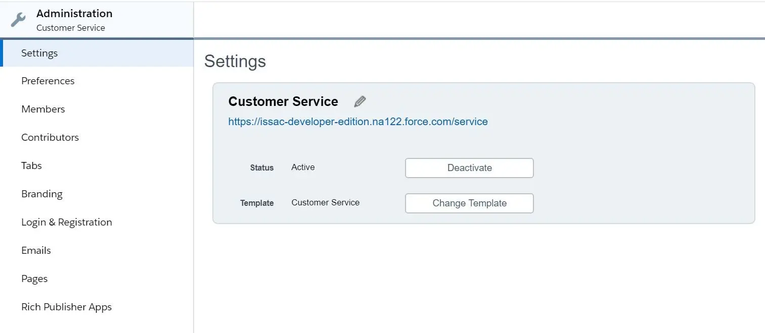The image size is (765, 333).
Task: Deactivate the Customer Service community
Action: pyautogui.click(x=469, y=168)
